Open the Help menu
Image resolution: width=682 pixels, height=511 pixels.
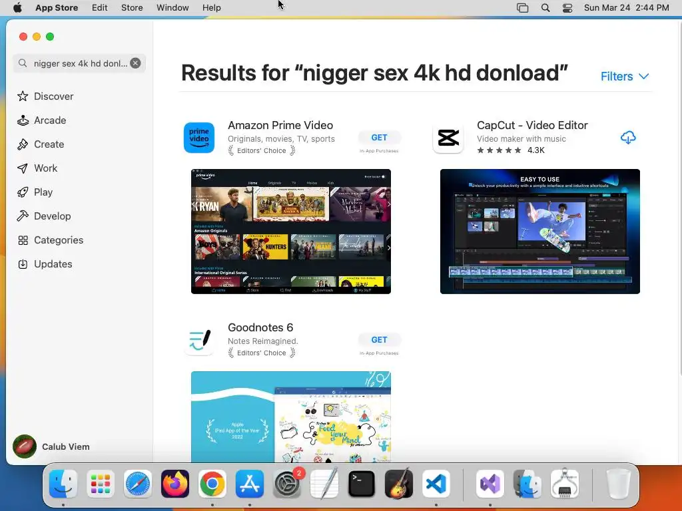pyautogui.click(x=211, y=8)
